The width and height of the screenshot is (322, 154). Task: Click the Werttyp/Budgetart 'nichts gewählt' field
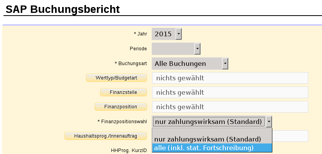[x=230, y=78]
